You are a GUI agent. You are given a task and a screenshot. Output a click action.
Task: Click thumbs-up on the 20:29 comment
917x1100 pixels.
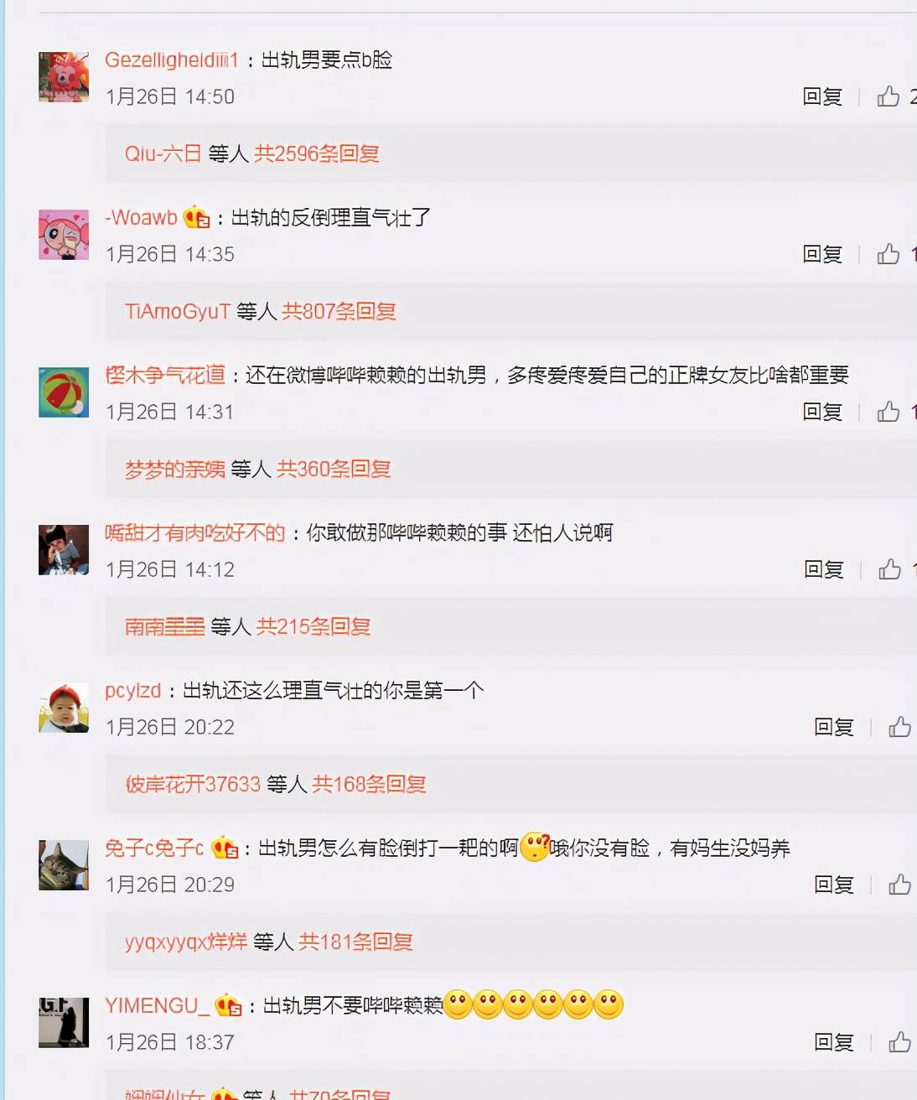899,885
